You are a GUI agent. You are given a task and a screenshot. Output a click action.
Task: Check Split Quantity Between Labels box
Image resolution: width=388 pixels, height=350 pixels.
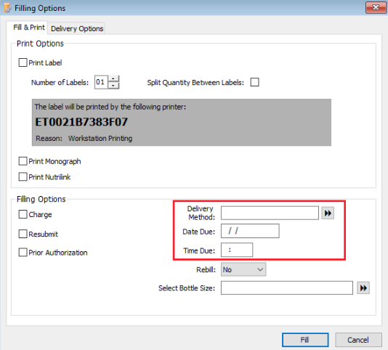(254, 82)
